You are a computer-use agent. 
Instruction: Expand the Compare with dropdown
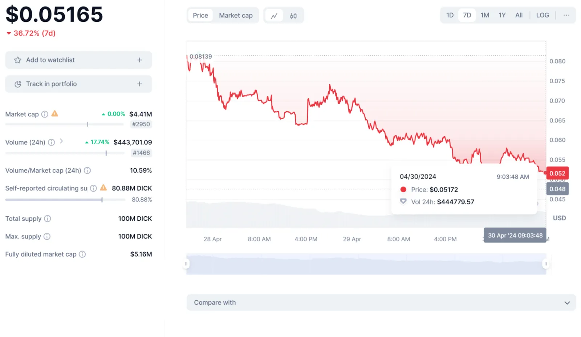(381, 302)
